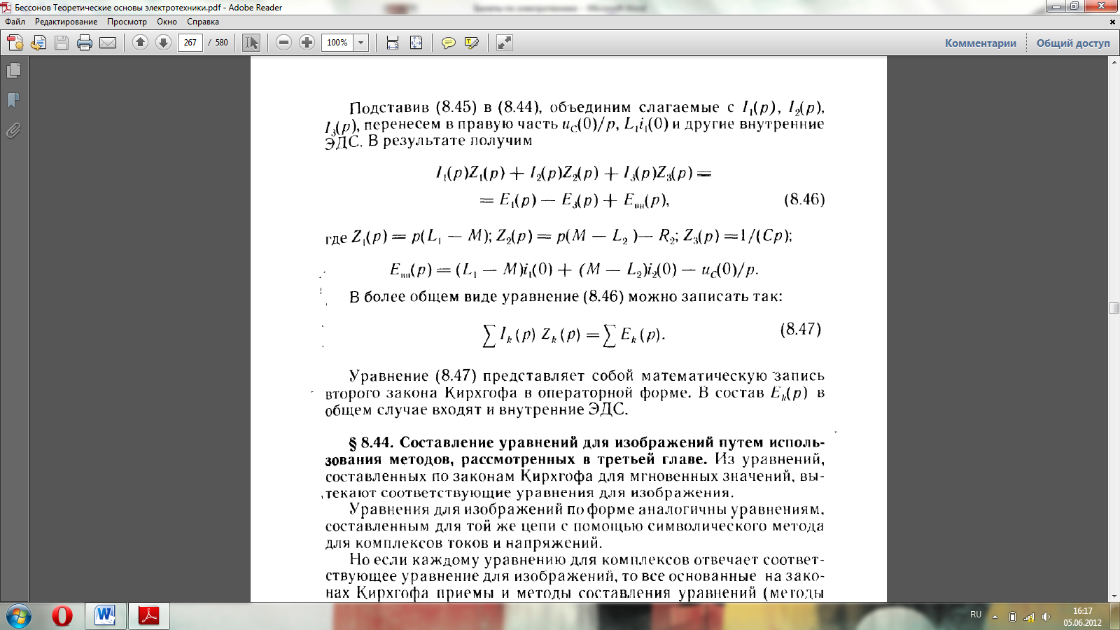The height and width of the screenshot is (630, 1120).
Task: Select the highlight text tool
Action: tap(472, 43)
